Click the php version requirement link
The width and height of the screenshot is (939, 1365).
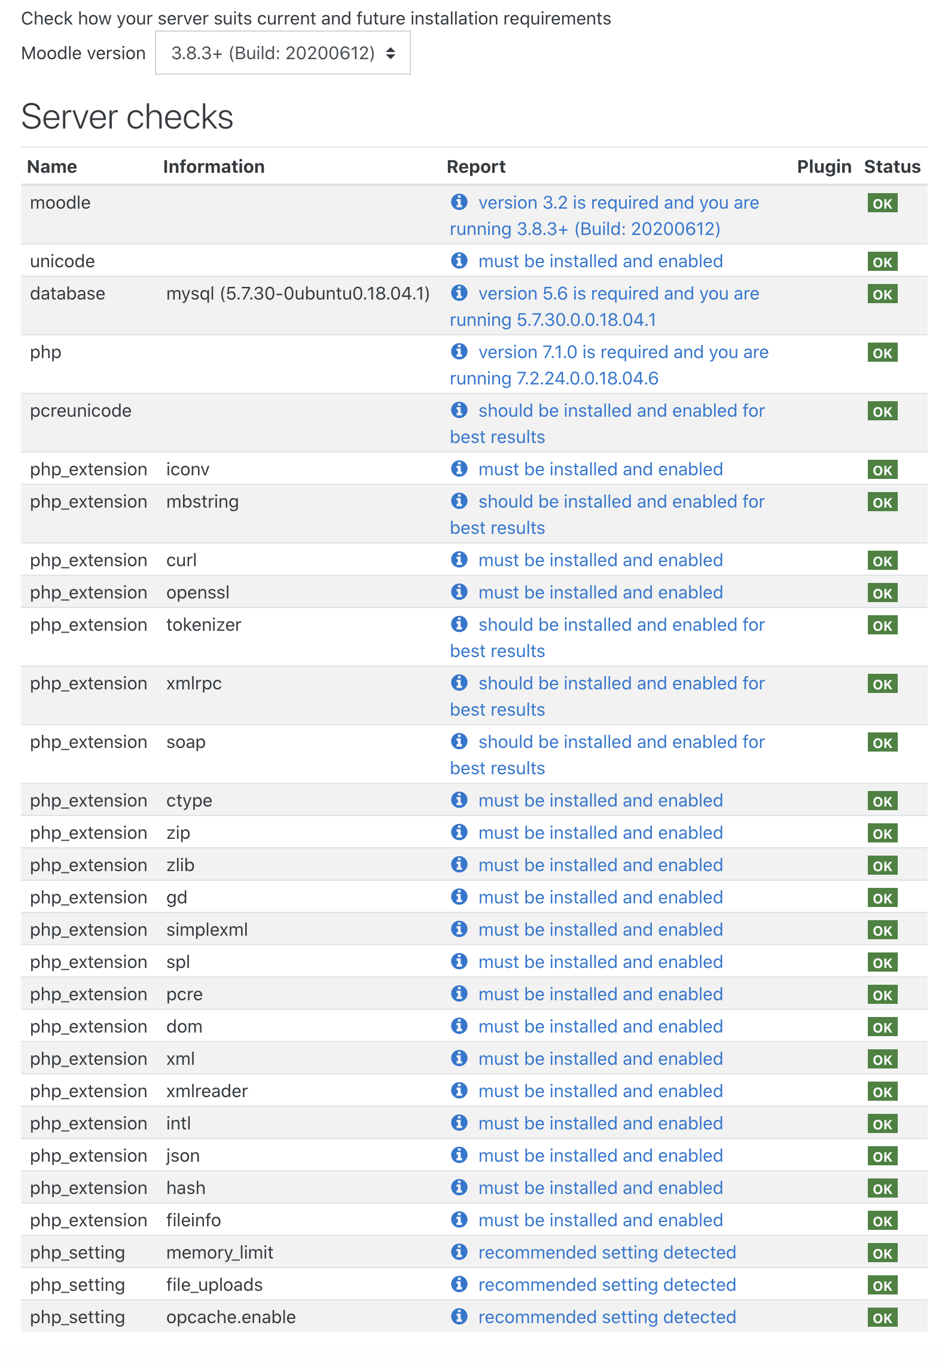(x=609, y=365)
